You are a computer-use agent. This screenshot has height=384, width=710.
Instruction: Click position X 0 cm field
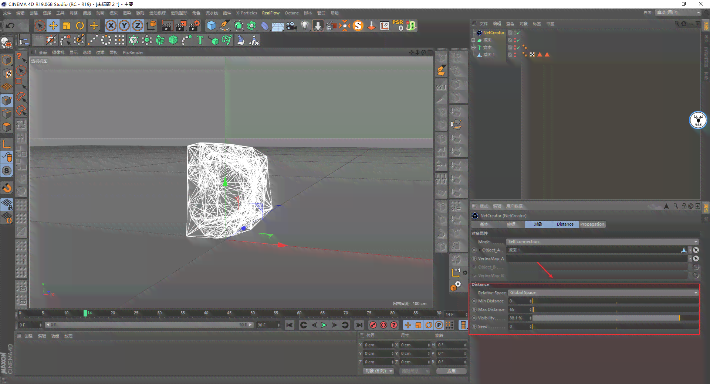tap(377, 345)
